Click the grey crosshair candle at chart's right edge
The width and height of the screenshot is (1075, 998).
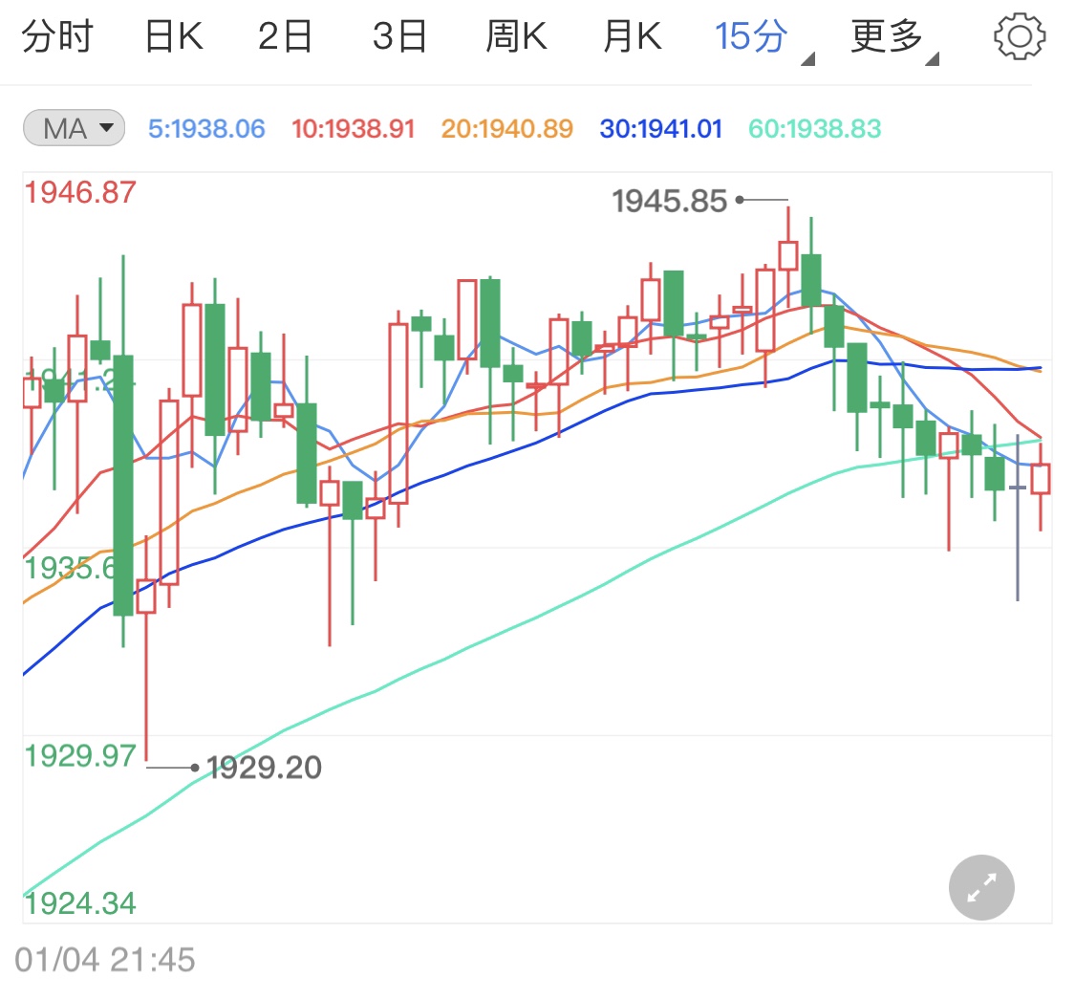1018,518
